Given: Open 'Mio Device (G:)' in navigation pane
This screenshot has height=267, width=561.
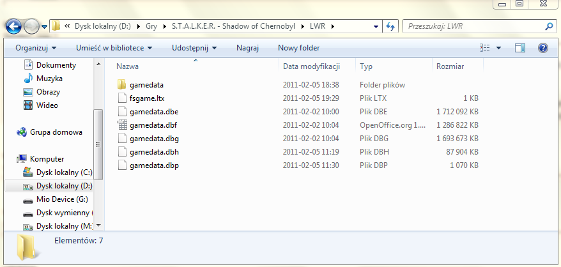Looking at the screenshot, I should click(x=62, y=199).
